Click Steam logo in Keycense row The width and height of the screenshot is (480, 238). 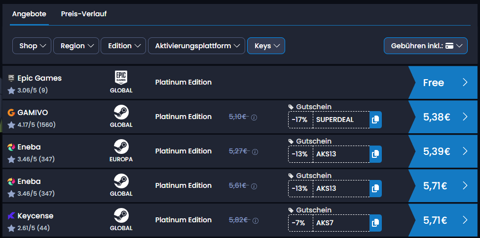click(121, 216)
